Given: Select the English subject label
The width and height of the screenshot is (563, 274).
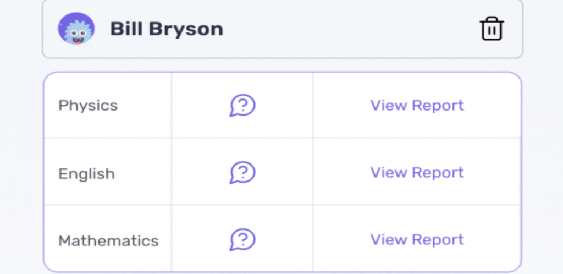Looking at the screenshot, I should 86,174.
